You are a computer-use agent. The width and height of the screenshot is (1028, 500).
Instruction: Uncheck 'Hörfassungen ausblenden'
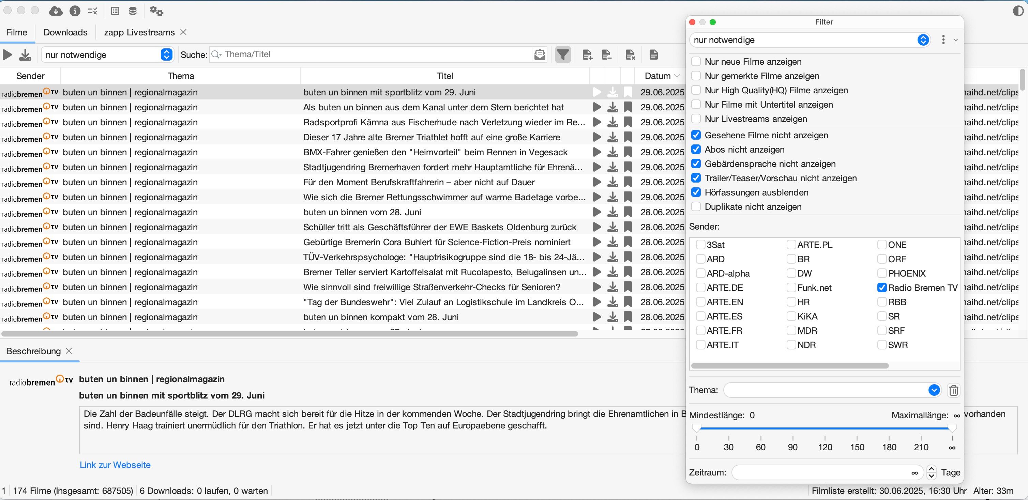click(696, 192)
